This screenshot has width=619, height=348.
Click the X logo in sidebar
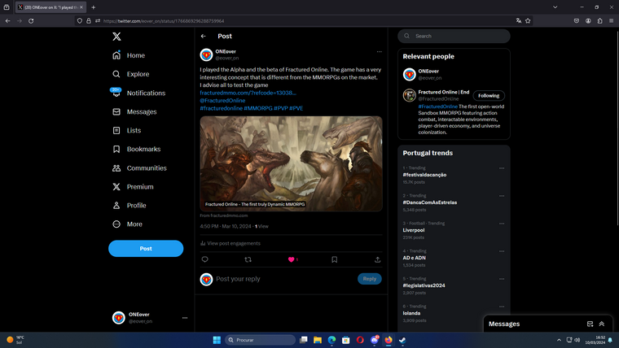coord(116,37)
